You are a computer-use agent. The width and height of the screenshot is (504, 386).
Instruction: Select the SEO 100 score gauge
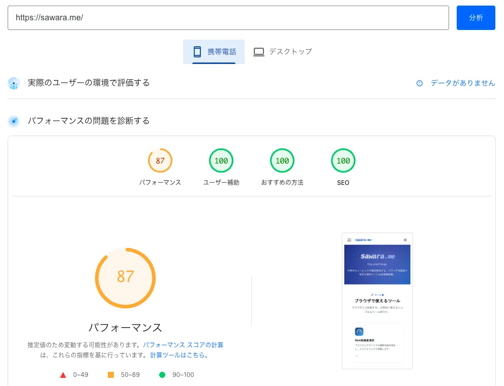[x=343, y=160]
